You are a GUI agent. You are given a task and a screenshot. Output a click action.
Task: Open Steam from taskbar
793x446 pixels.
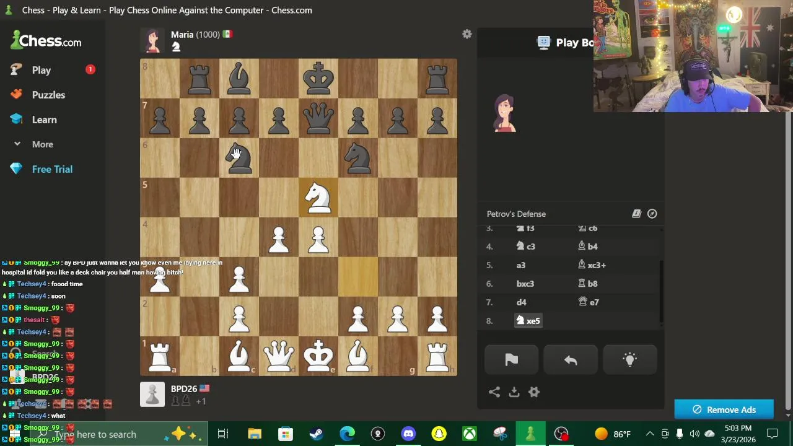point(316,434)
